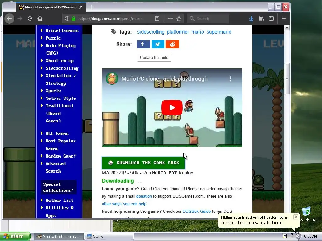Open page actions three-dot menu

click(x=170, y=19)
